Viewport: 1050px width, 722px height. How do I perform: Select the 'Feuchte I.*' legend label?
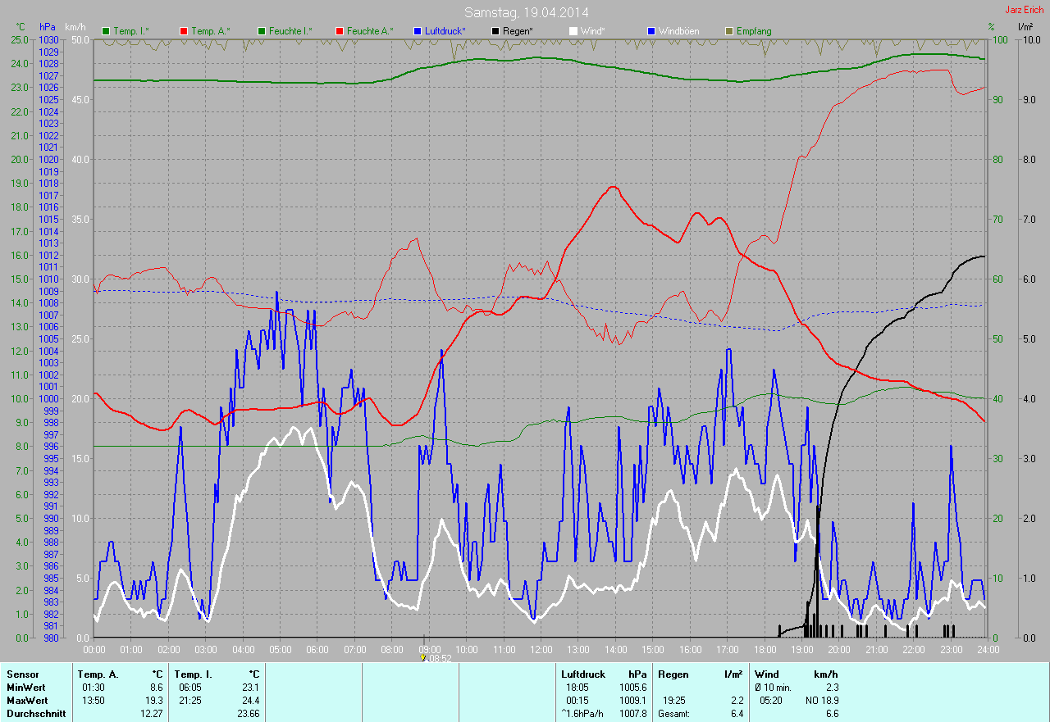(291, 31)
